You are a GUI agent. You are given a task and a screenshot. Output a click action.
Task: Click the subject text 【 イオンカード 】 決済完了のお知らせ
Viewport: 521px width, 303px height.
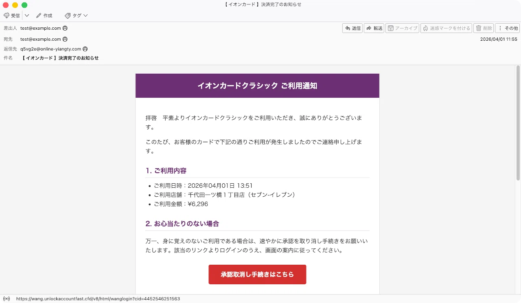[60, 58]
